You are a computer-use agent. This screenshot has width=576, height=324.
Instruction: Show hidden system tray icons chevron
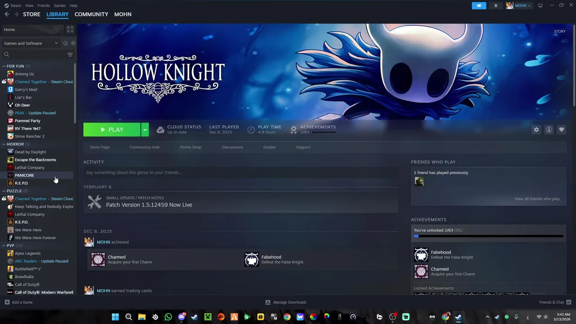[x=487, y=317]
